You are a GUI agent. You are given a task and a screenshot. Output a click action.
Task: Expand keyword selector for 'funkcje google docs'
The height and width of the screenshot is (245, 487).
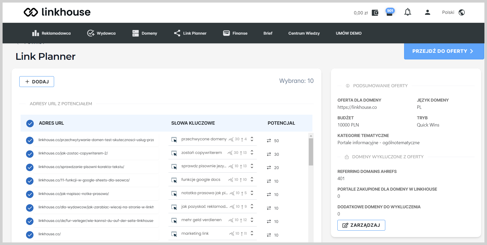pos(252,179)
